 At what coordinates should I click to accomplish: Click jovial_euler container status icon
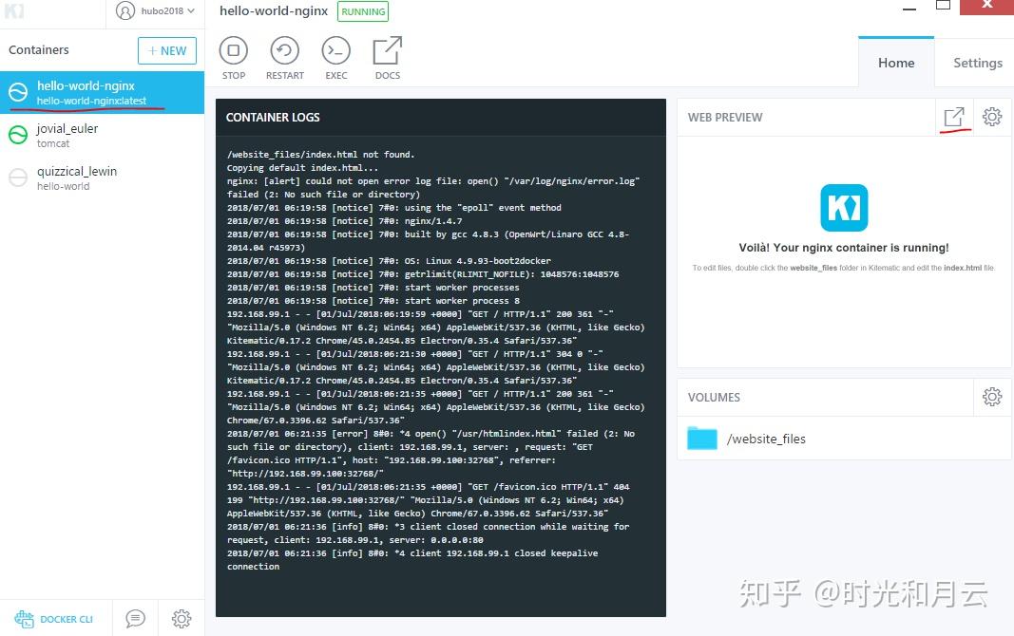coord(18,134)
